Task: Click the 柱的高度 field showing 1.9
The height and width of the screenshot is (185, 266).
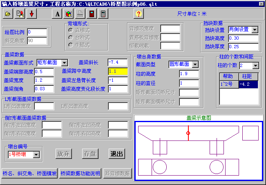Action: [189, 74]
